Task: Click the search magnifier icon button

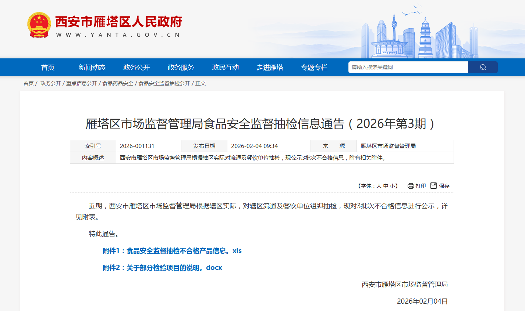Action: (x=483, y=67)
